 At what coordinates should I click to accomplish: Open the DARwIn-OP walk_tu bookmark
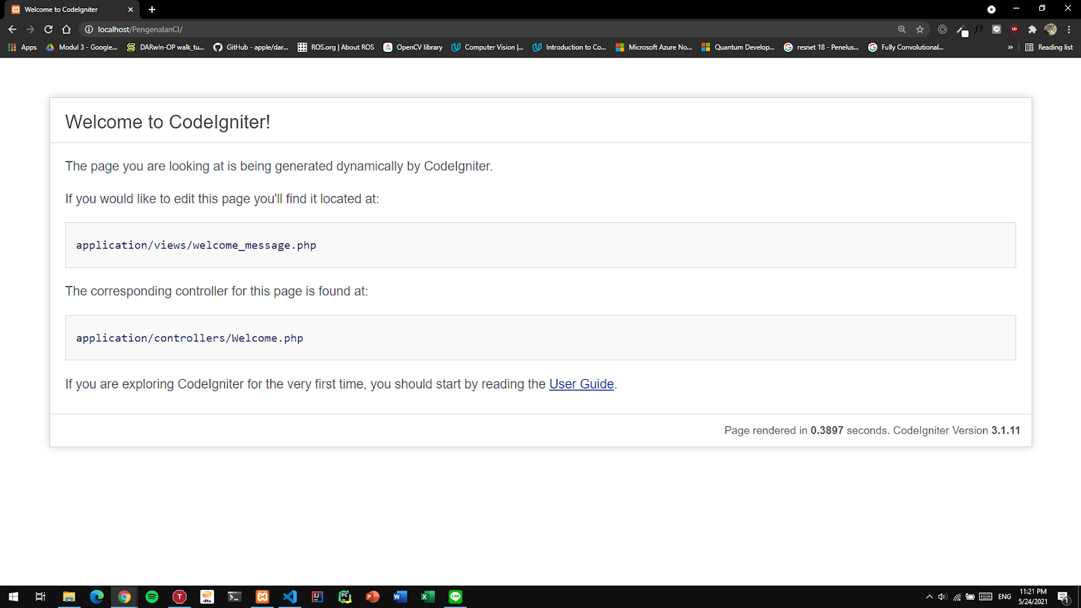pyautogui.click(x=166, y=47)
